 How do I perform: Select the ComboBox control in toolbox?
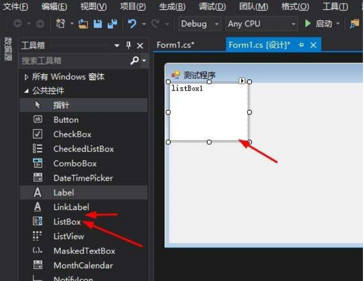(84, 163)
